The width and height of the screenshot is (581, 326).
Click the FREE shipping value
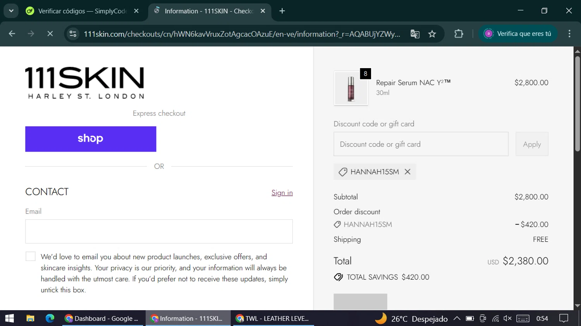click(540, 239)
